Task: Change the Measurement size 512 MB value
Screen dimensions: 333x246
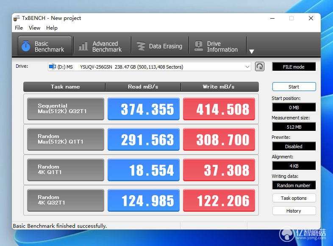Action: coord(294,127)
